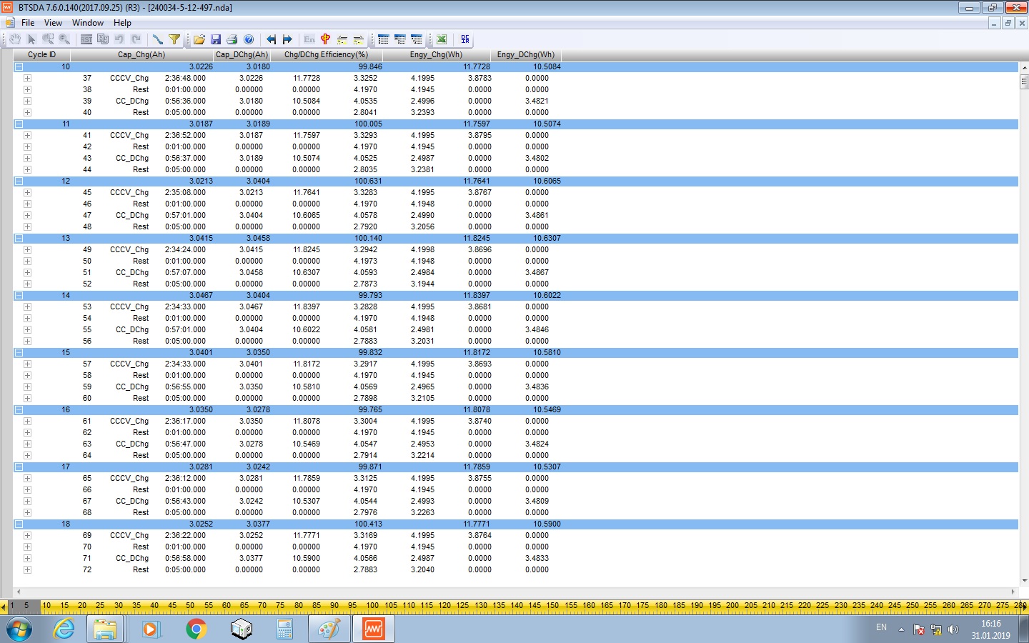This screenshot has width=1029, height=643.
Task: Open the Window menu
Action: [x=88, y=23]
